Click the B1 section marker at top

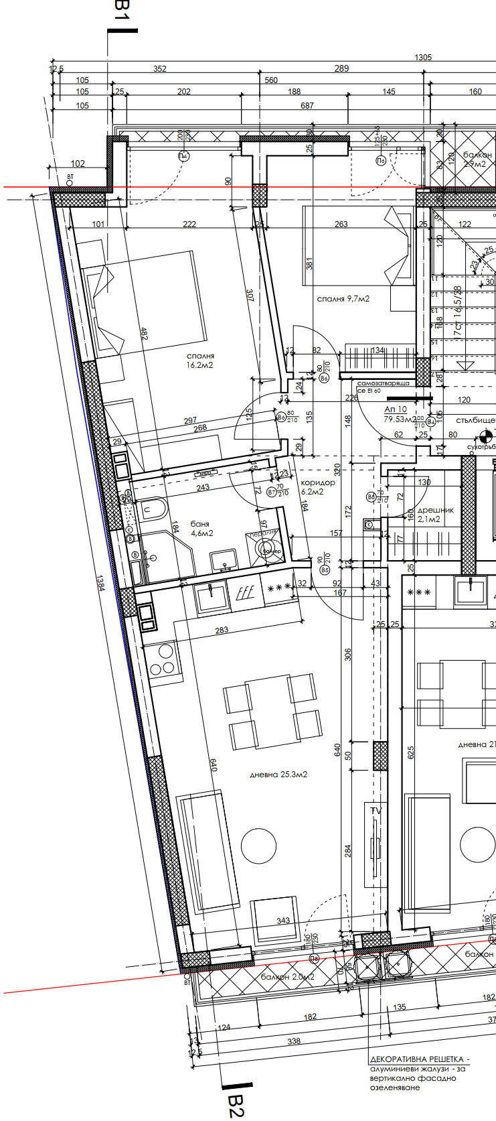122,15
